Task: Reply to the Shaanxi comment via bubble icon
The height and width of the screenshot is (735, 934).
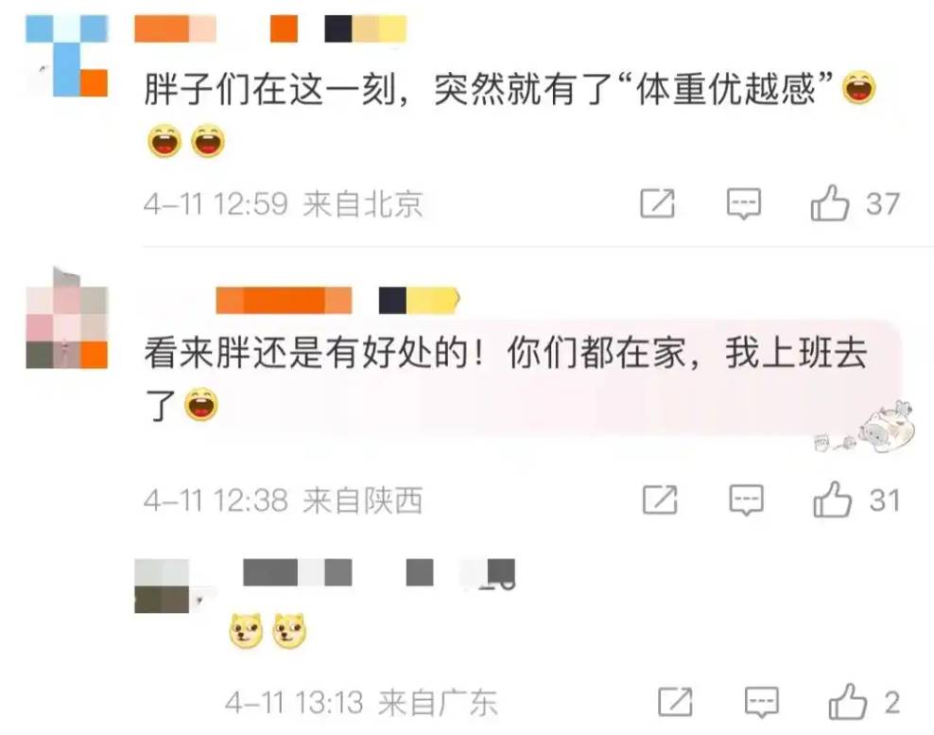Action: tap(747, 500)
